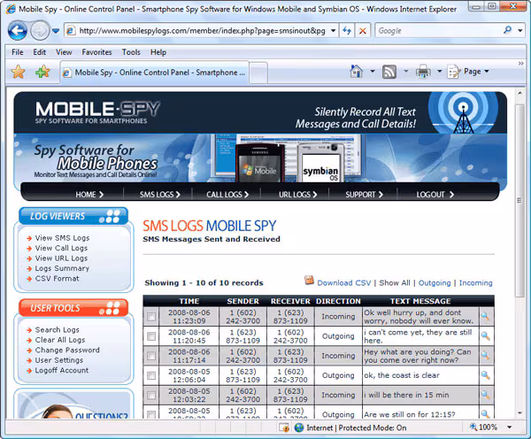Image resolution: width=531 pixels, height=439 pixels.
Task: Expand the zoom level dropdown arrow
Action: click(510, 427)
